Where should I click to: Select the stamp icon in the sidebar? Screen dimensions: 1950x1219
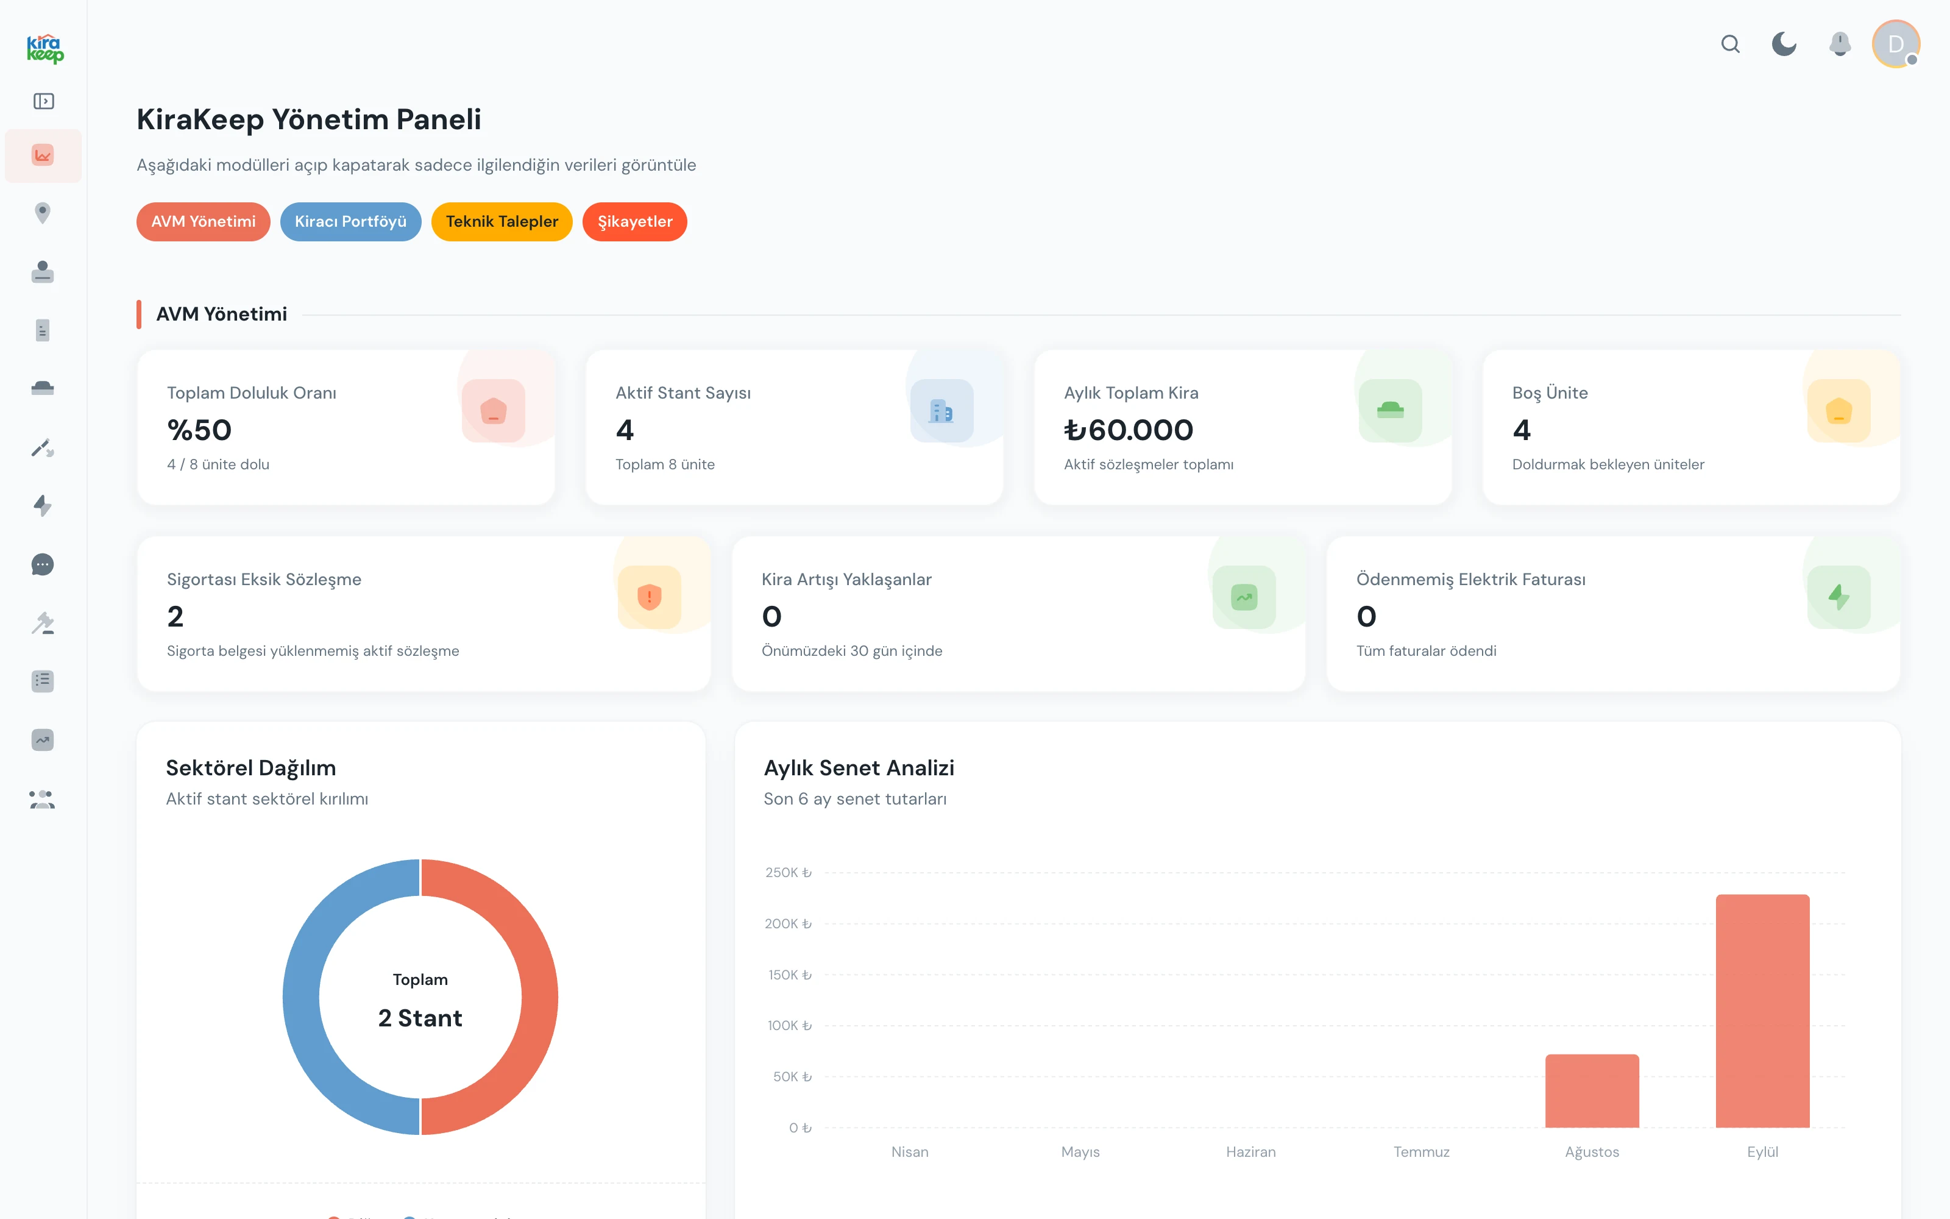tap(43, 272)
